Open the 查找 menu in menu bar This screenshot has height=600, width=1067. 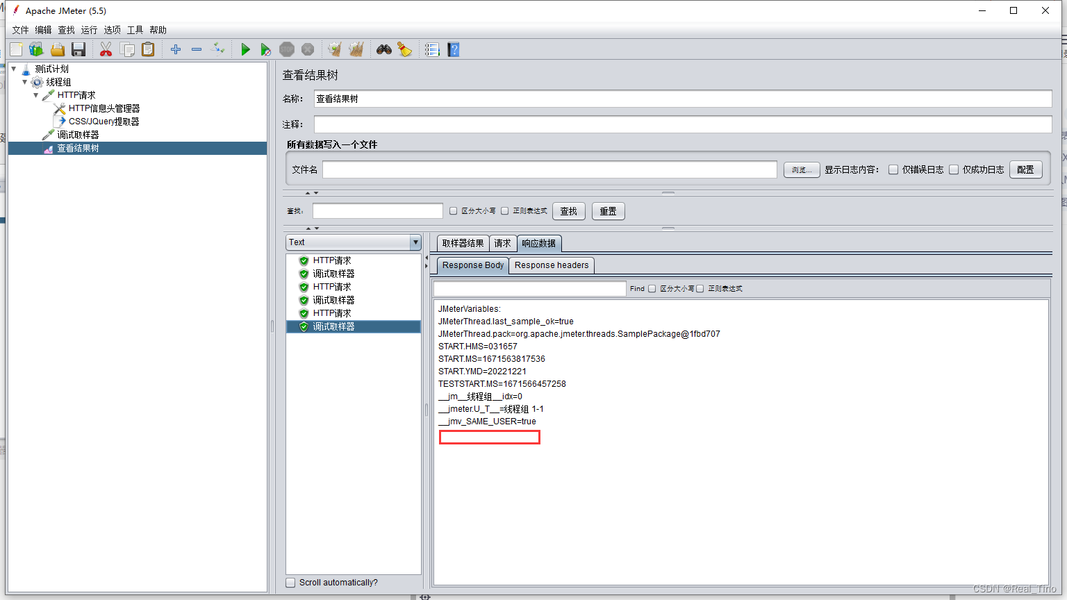pos(67,30)
